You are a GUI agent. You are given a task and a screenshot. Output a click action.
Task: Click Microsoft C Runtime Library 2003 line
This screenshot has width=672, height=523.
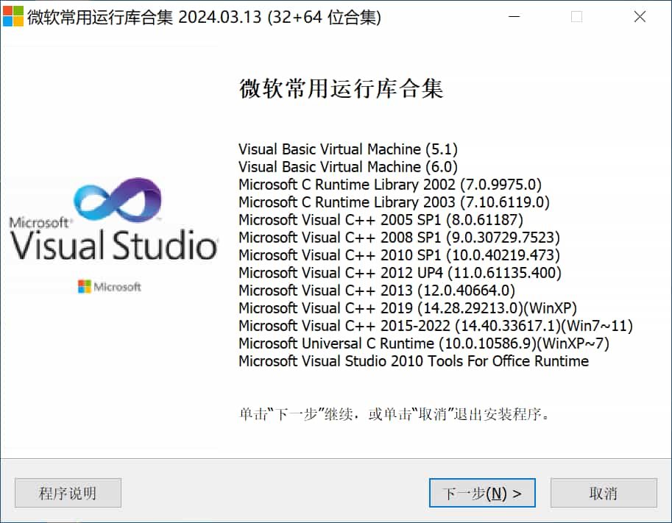394,202
